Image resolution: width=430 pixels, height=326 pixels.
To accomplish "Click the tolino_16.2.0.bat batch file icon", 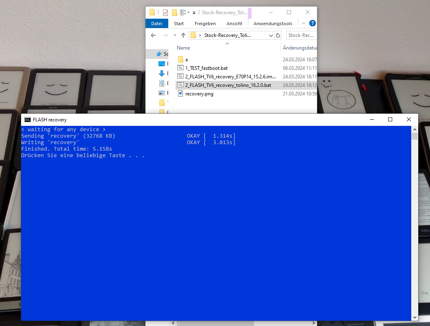I will pos(180,85).
